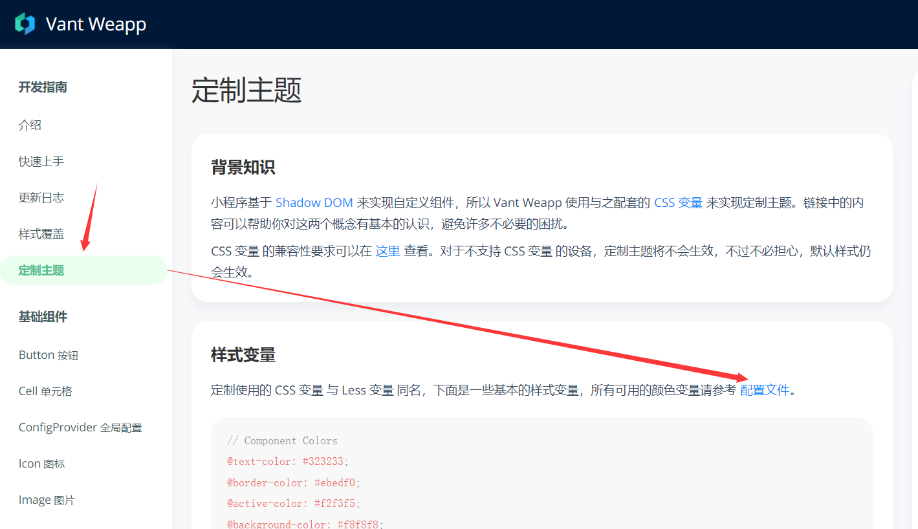918x529 pixels.
Task: Click the 背景知识 section heading
Action: pos(244,167)
